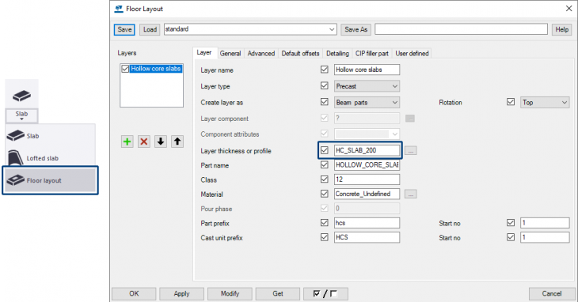This screenshot has height=302, width=578.
Task: Choose Floor layout from the slab menu
Action: click(x=50, y=180)
